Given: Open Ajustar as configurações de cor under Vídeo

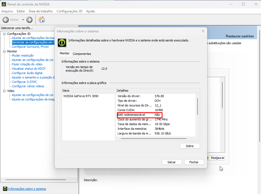Looking at the screenshot, I should 33,95.
